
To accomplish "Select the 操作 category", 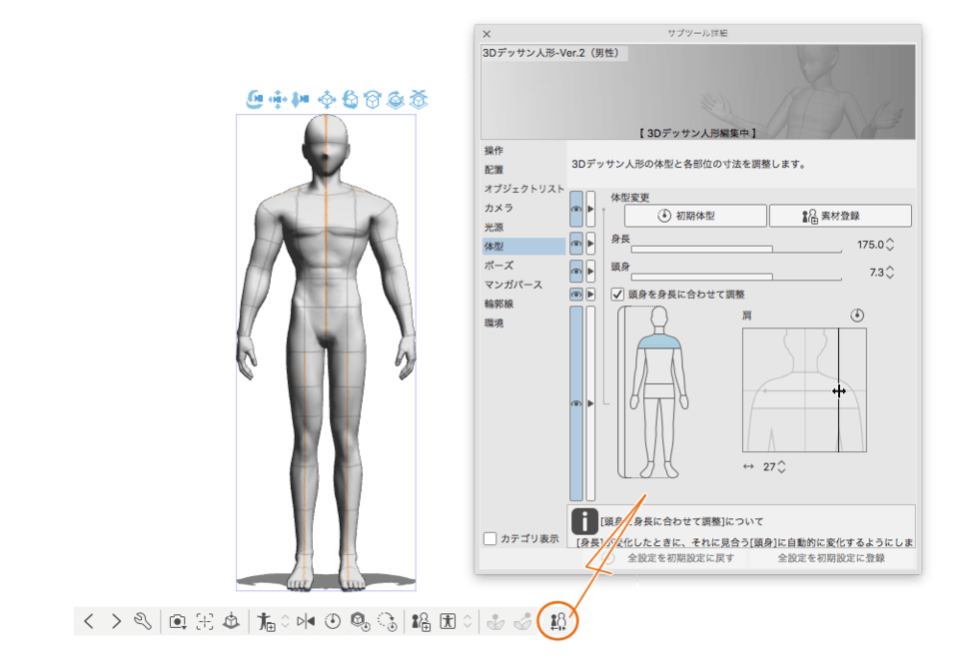I will [493, 151].
